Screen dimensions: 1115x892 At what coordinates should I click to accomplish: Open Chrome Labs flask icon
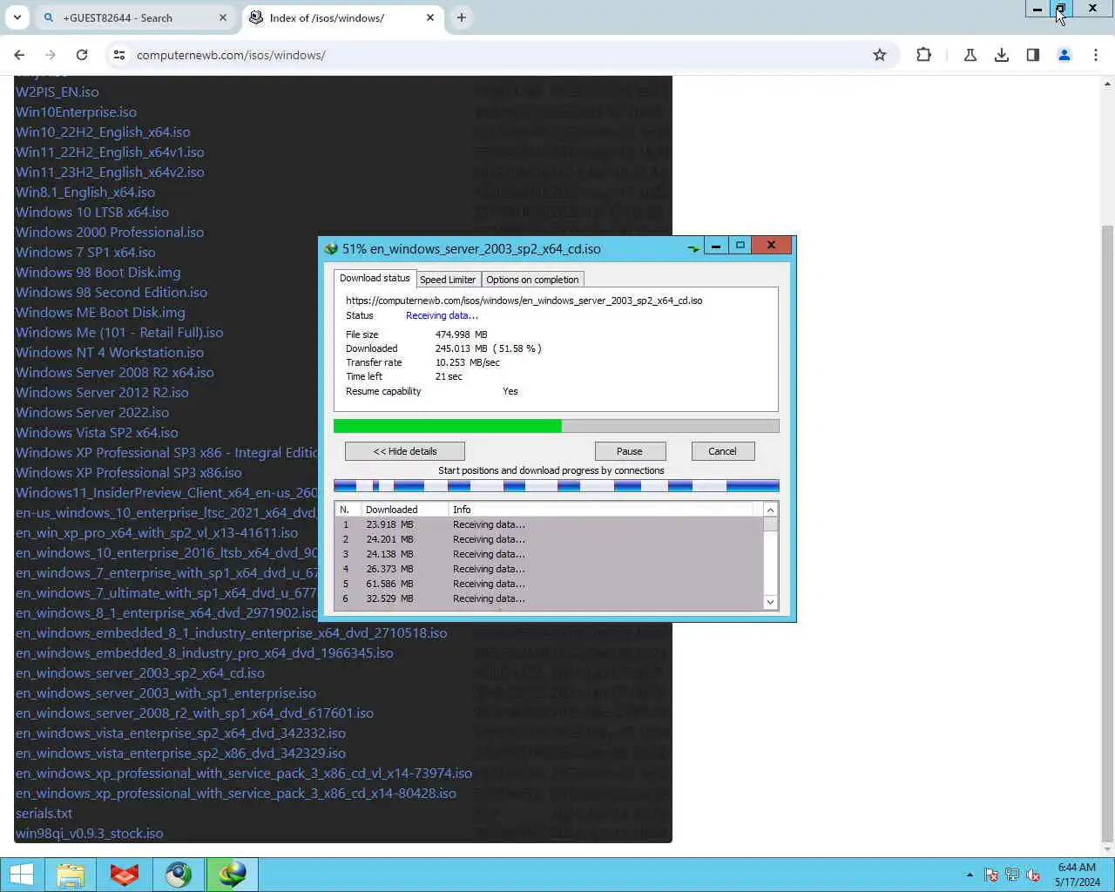(x=970, y=55)
